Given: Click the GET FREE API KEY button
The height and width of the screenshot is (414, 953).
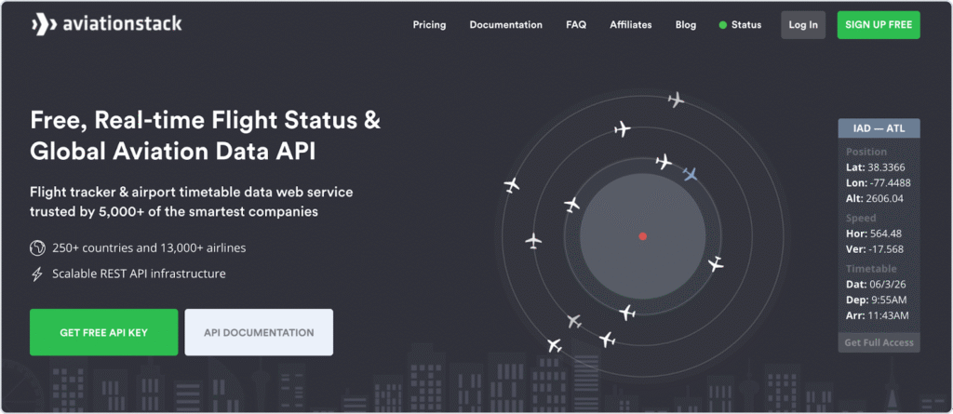Looking at the screenshot, I should (x=103, y=332).
